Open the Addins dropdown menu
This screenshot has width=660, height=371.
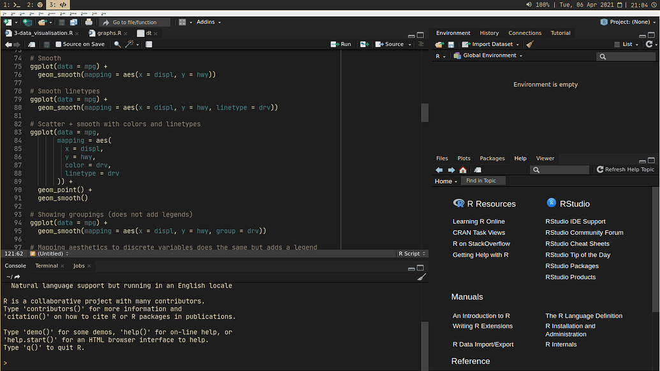209,22
